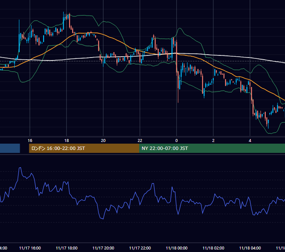Click the '20' hour label on price chart axis
This screenshot has width=285, height=252.
tap(103, 141)
